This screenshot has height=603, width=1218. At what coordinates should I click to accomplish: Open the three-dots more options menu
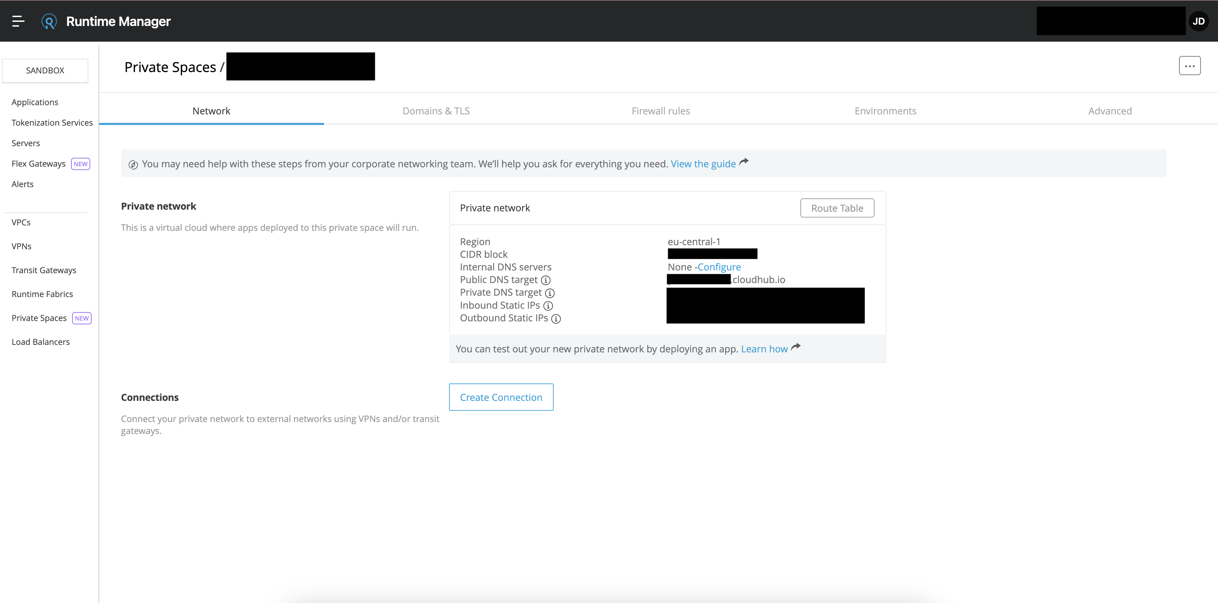1189,66
